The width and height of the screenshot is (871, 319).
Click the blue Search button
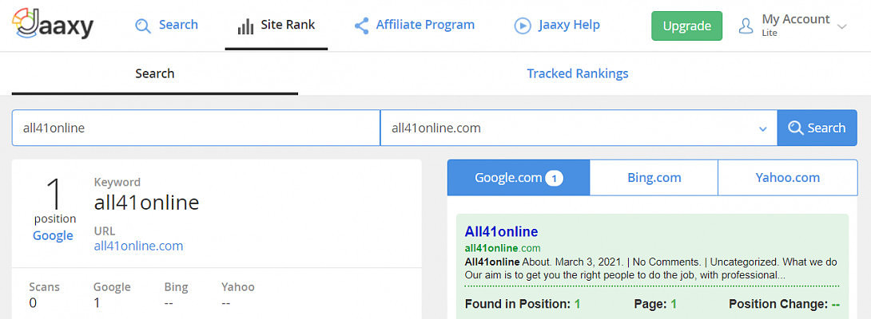click(x=817, y=128)
